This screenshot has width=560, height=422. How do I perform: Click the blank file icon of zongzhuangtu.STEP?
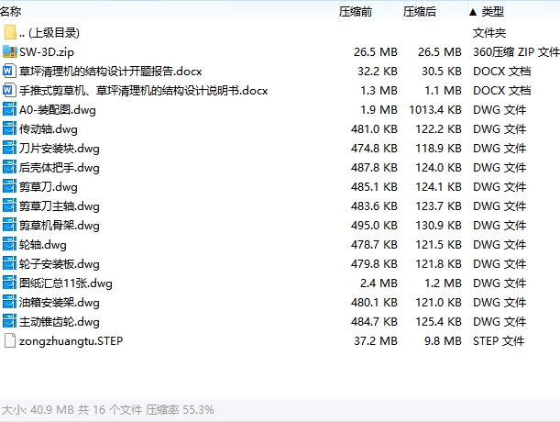click(10, 341)
